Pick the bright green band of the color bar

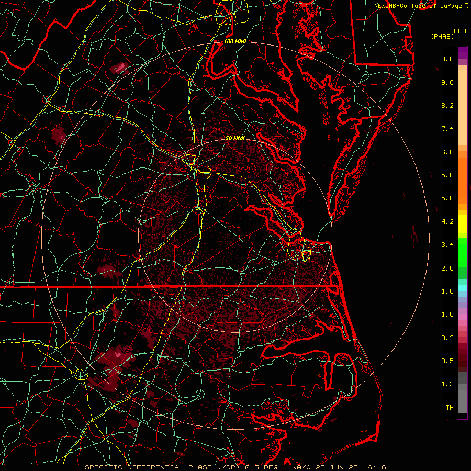(462, 253)
